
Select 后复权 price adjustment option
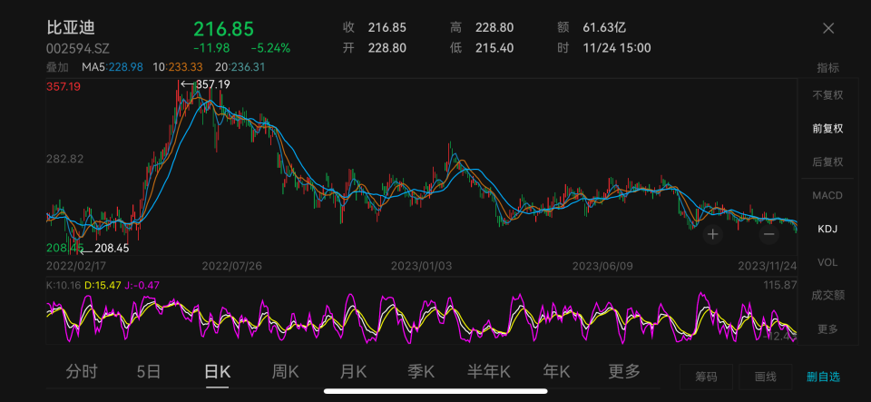click(x=827, y=162)
